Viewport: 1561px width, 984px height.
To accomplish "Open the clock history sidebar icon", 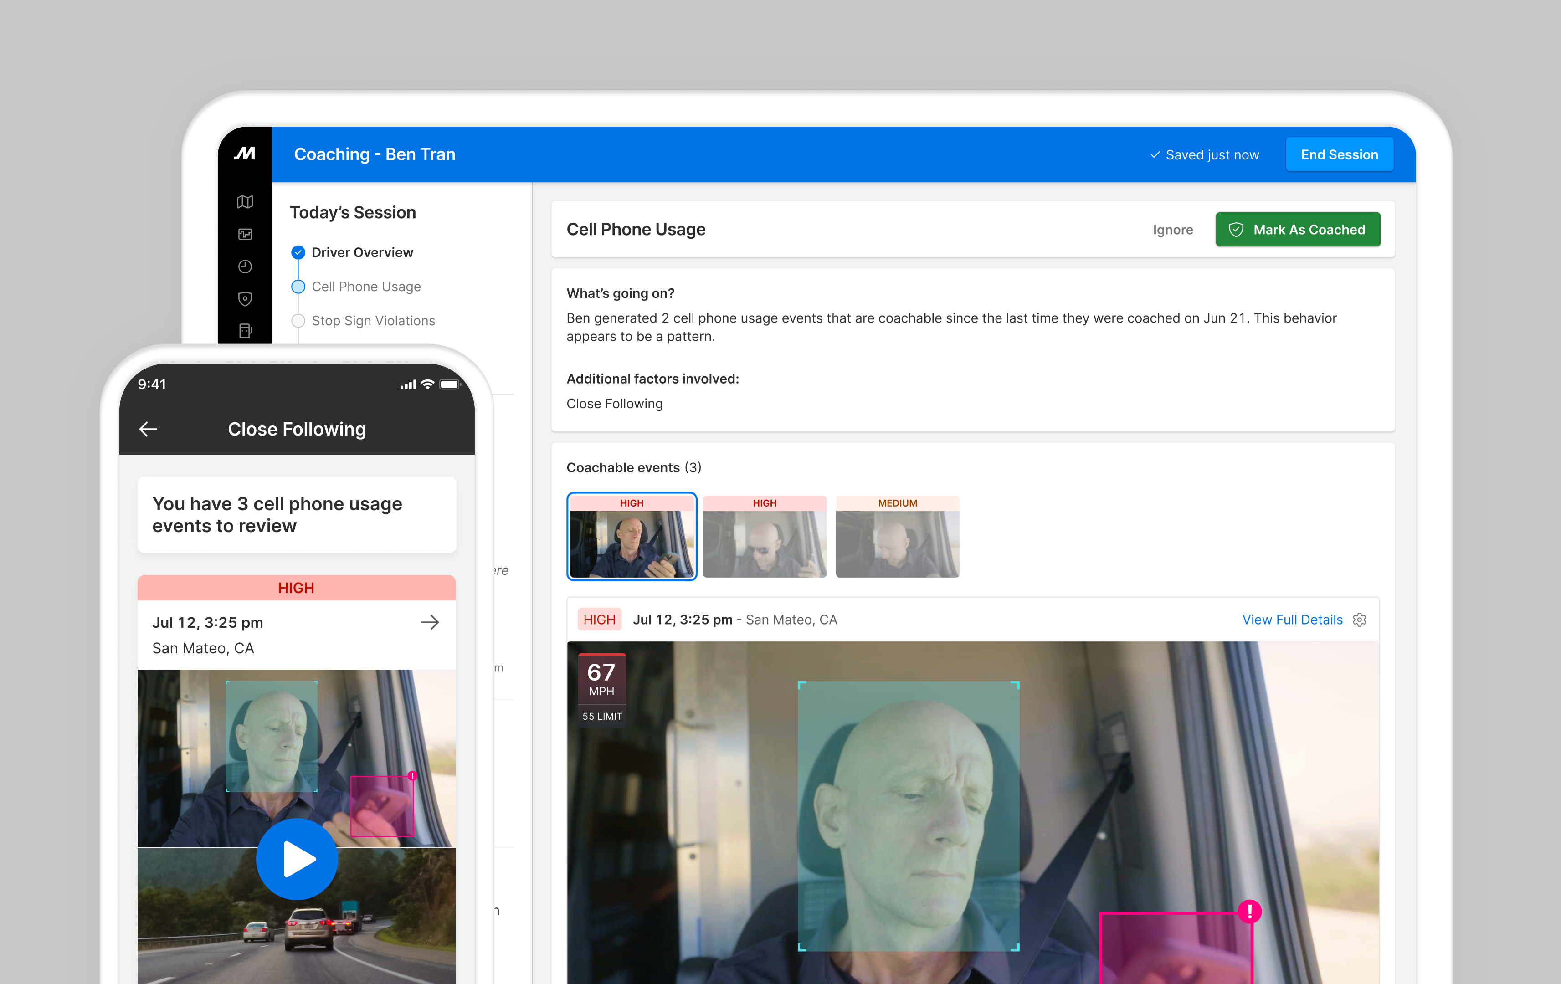I will 245,266.
